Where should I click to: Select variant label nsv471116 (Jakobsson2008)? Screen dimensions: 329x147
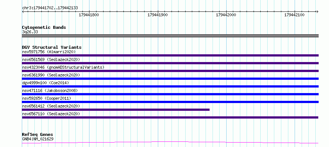click(50, 90)
